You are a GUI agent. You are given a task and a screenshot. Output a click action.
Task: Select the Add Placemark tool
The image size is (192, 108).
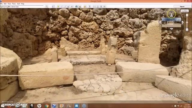58,7
